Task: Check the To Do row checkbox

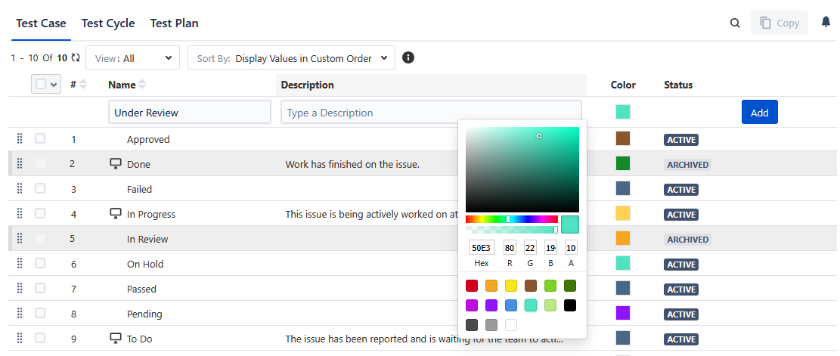Action: tap(40, 339)
